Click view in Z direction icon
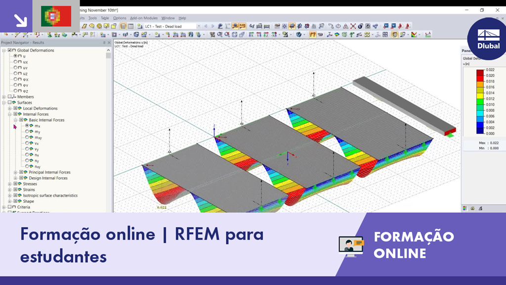The height and width of the screenshot is (285, 506). click(x=266, y=35)
